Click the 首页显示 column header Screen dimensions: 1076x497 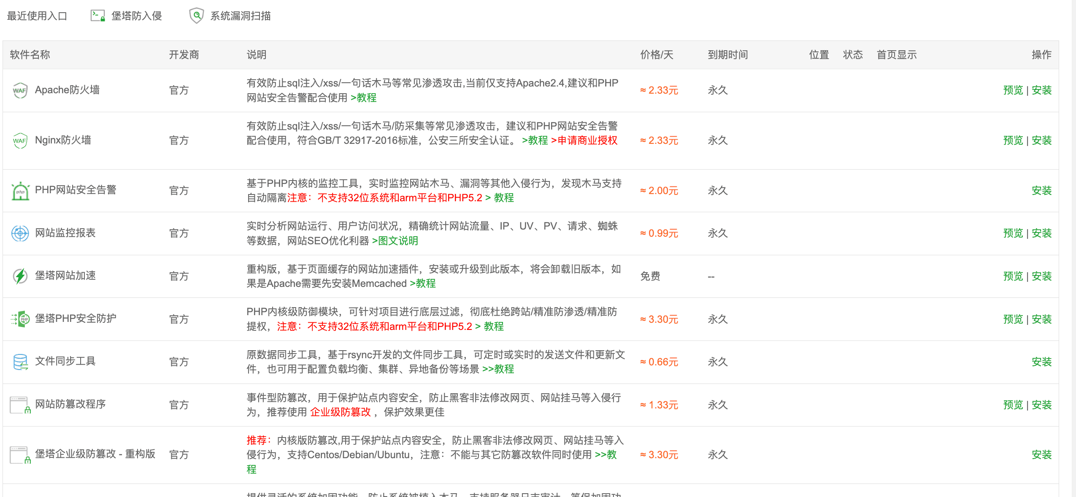(897, 55)
